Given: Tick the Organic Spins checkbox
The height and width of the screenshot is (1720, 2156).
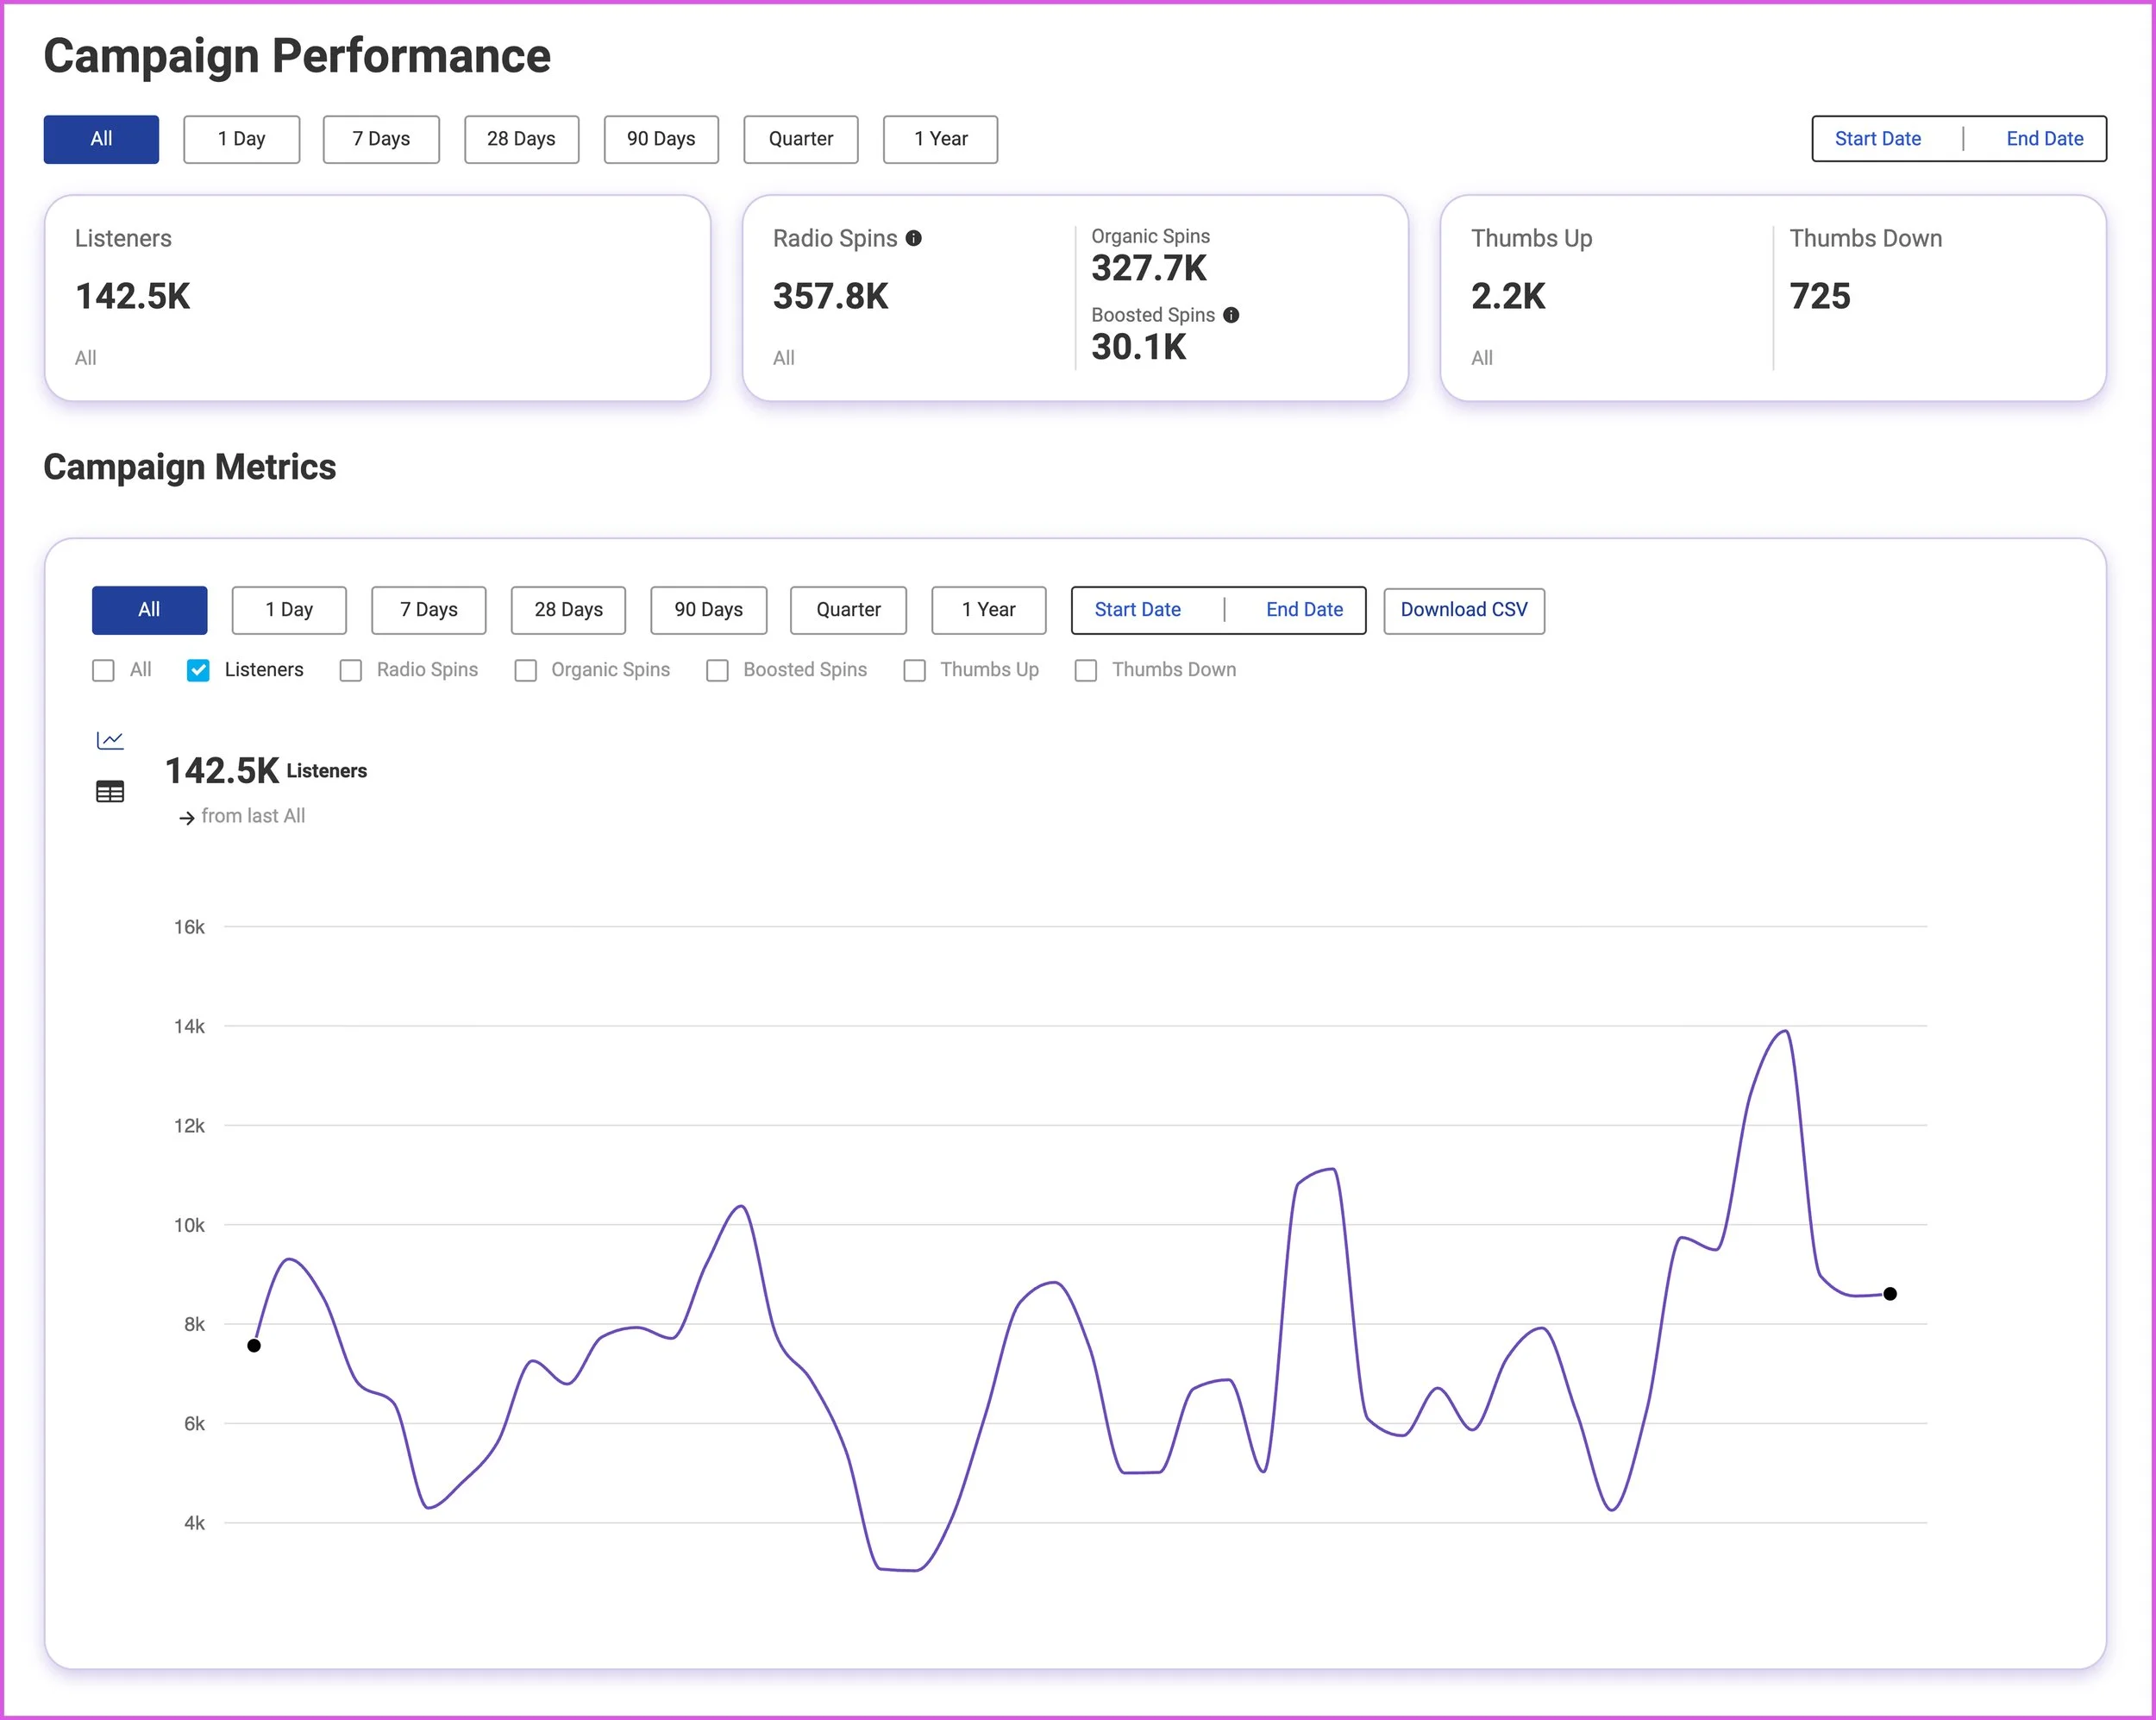Looking at the screenshot, I should tap(526, 670).
